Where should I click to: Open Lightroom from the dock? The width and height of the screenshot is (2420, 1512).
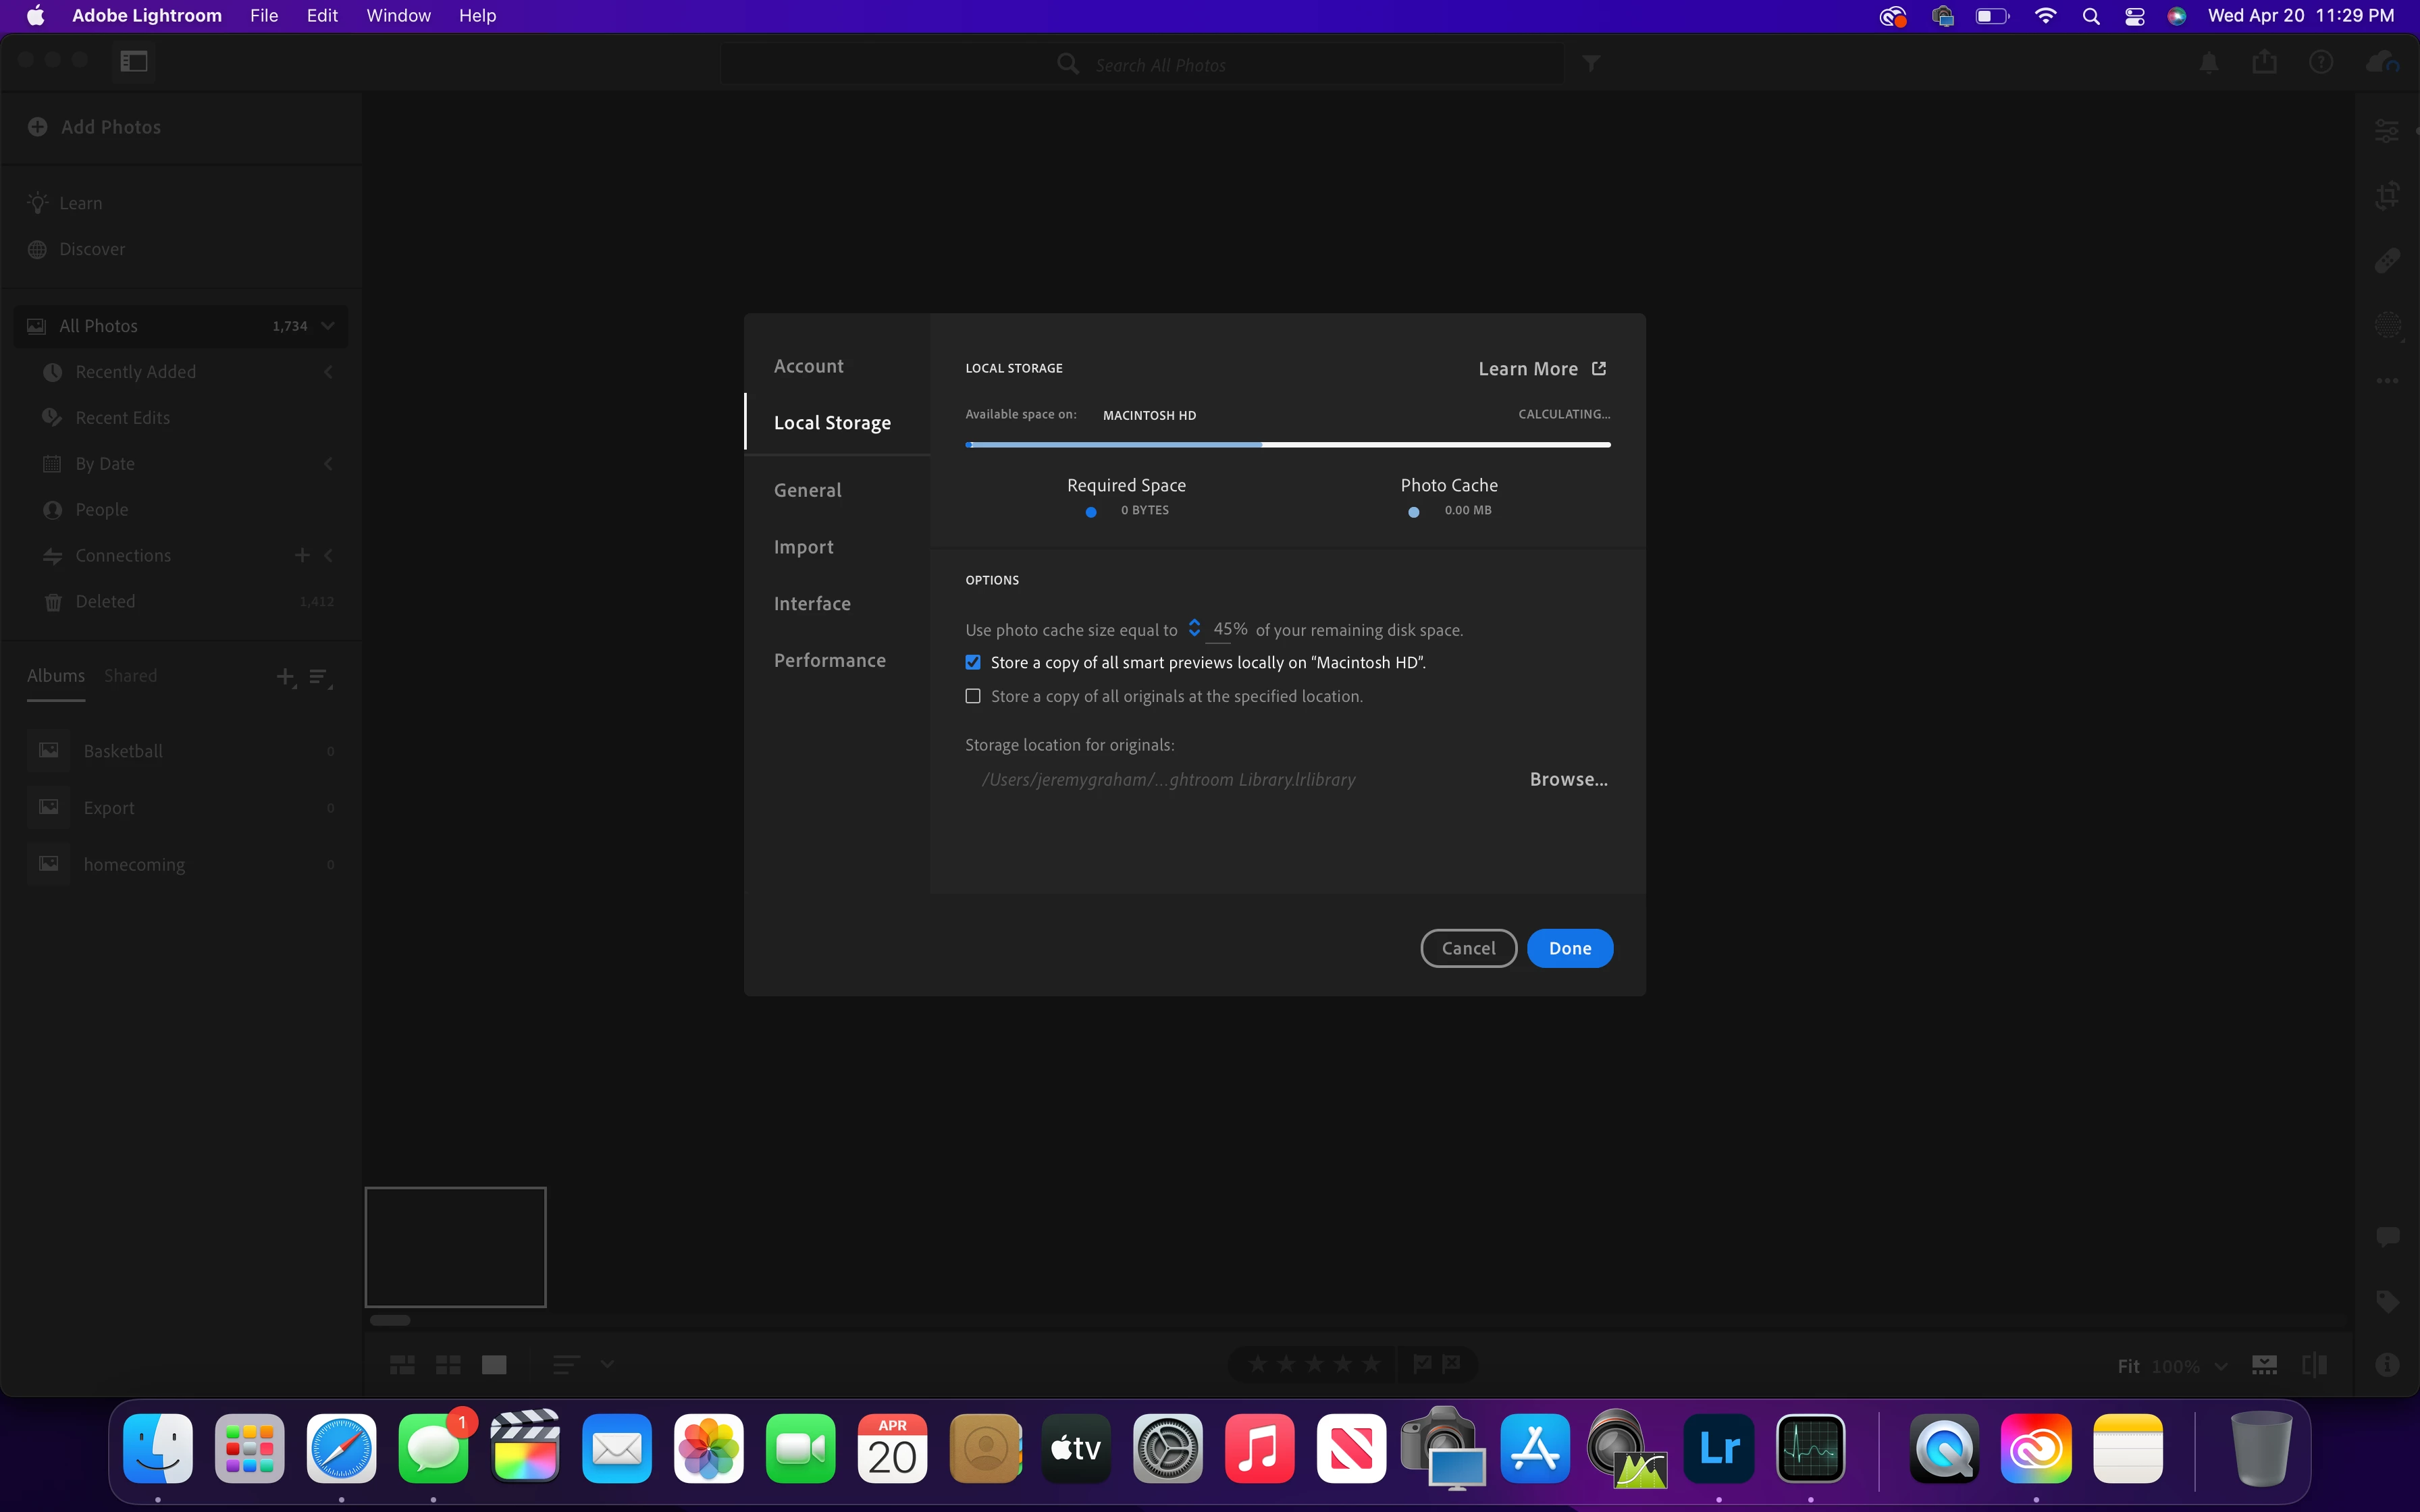(x=1718, y=1449)
